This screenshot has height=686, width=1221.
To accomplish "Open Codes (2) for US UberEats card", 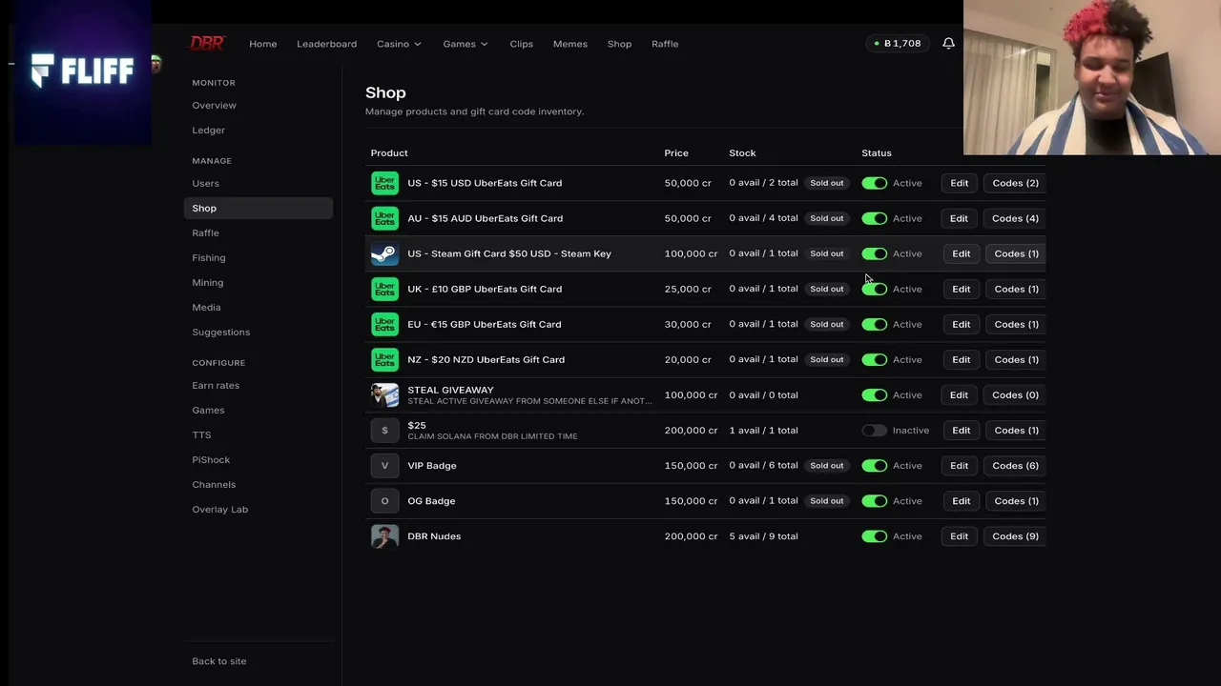I will pyautogui.click(x=1015, y=183).
